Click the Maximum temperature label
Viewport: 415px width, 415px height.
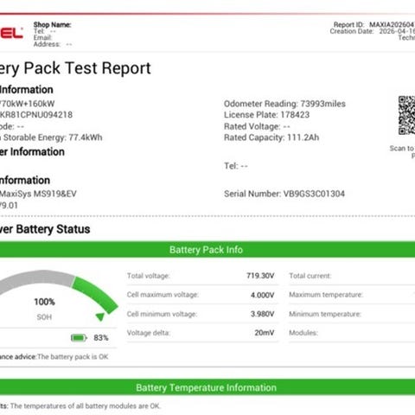326,295
